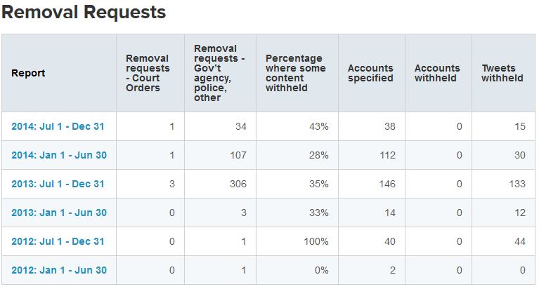This screenshot has width=539, height=289.
Task: Click the Tweets withheld column header
Action: pyautogui.click(x=502, y=73)
